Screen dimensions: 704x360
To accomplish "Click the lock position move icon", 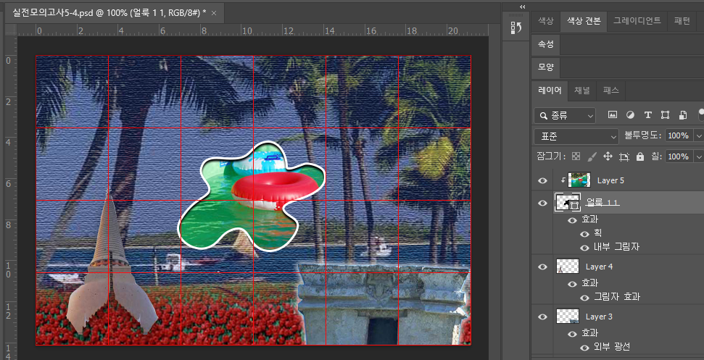I will coord(608,156).
